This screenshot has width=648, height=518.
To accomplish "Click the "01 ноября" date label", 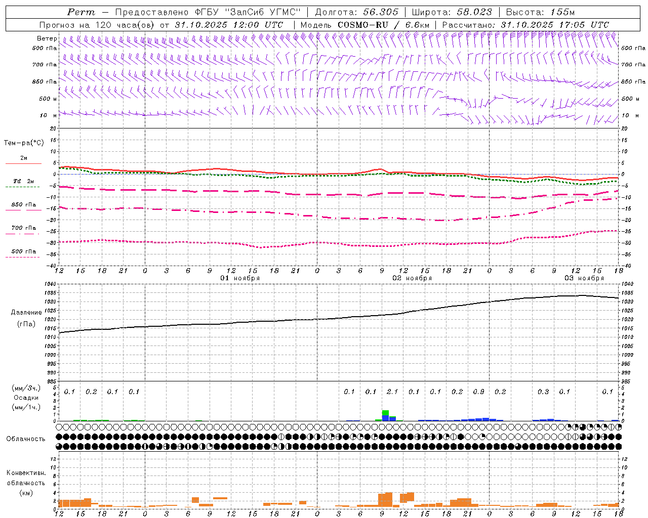I will [x=240, y=278].
